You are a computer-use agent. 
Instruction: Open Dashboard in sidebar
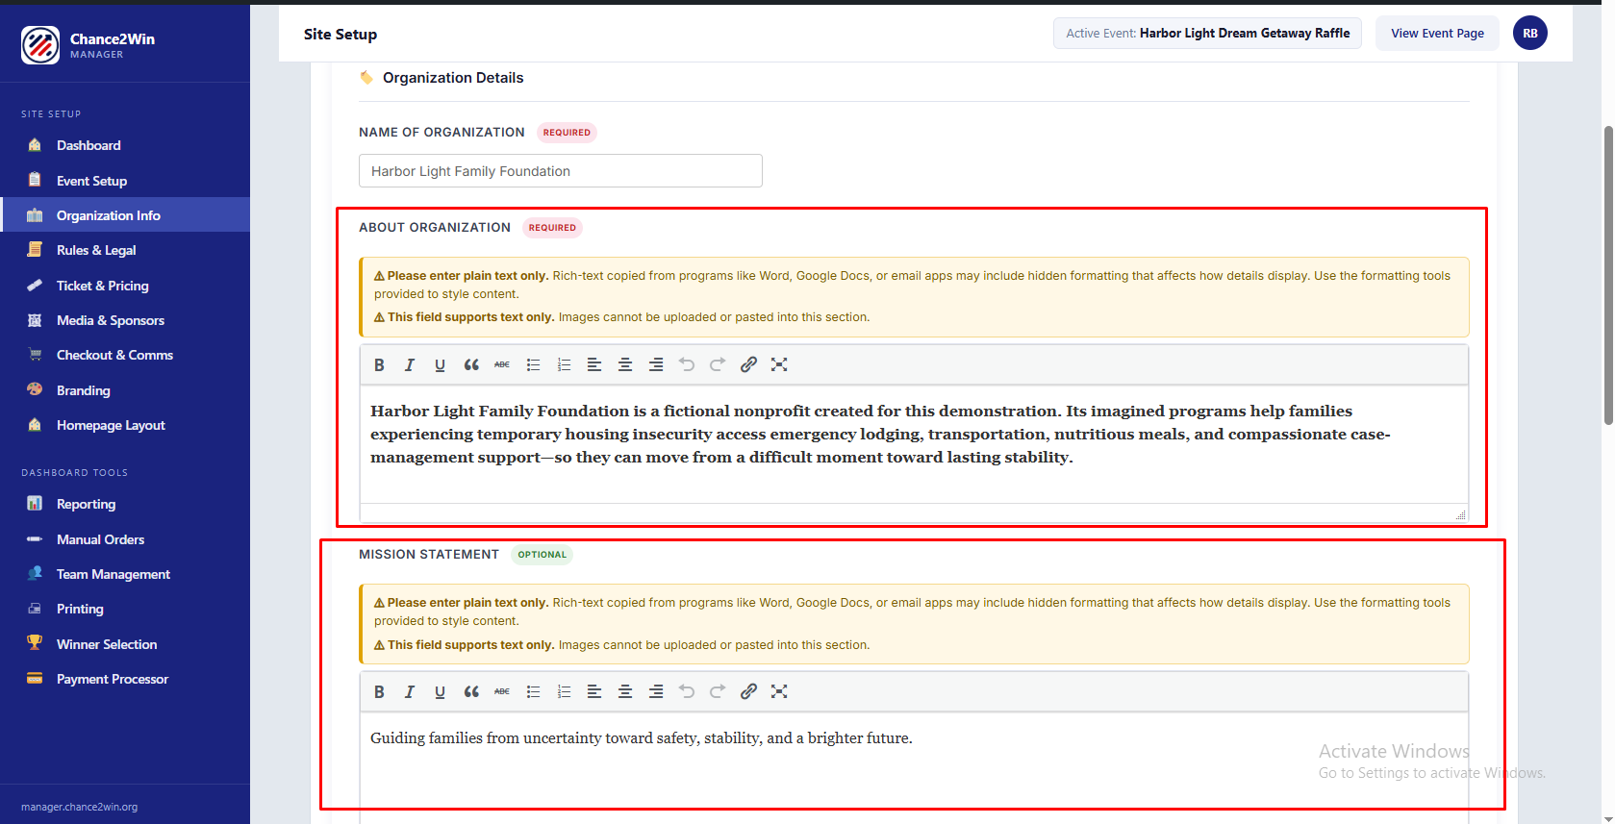pos(125,145)
